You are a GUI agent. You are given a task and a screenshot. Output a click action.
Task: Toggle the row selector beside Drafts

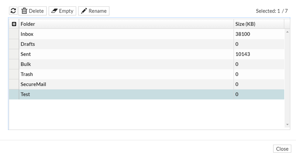pyautogui.click(x=14, y=44)
